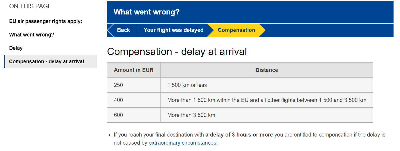Click the Back step in the breadcrumb
The image size is (400, 151).
coord(123,30)
